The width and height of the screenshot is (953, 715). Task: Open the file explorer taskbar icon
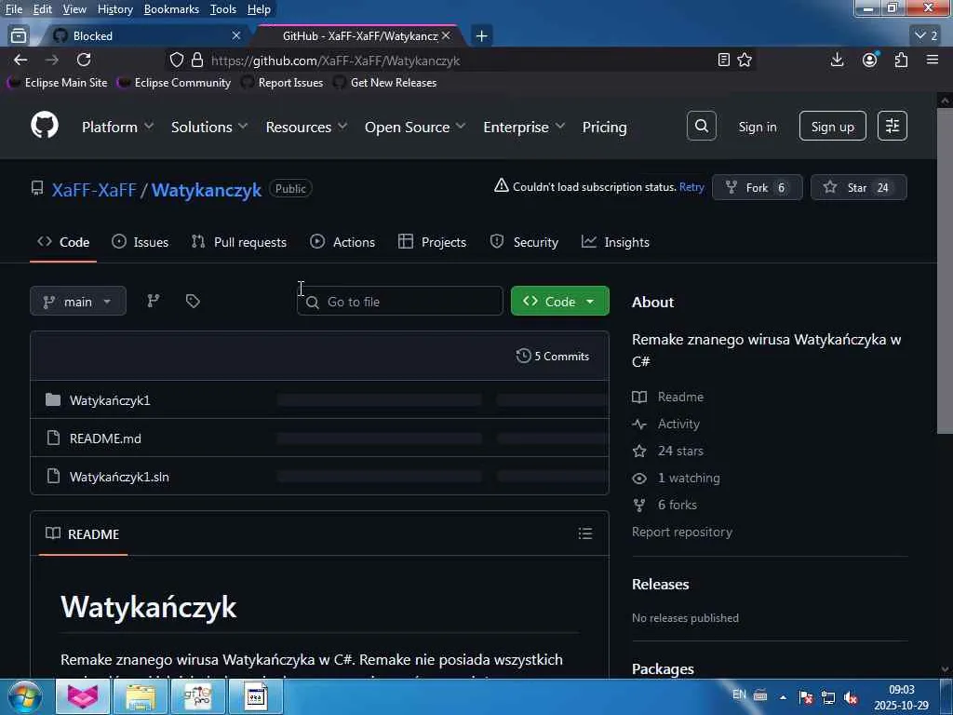point(141,696)
